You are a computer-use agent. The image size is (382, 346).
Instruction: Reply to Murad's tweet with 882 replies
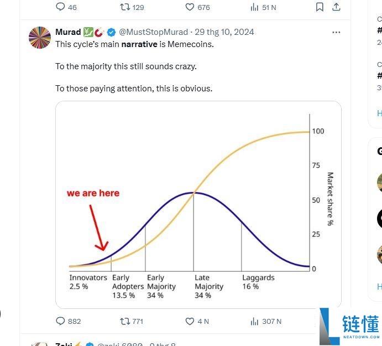pyautogui.click(x=61, y=321)
